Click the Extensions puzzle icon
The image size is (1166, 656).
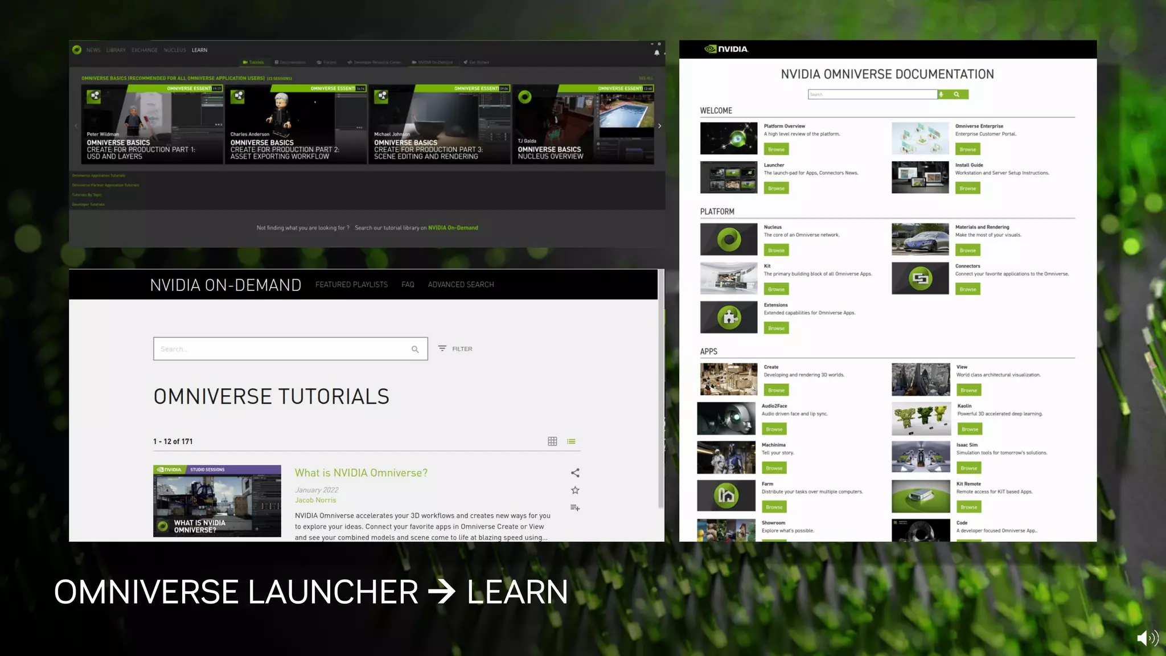coord(729,317)
